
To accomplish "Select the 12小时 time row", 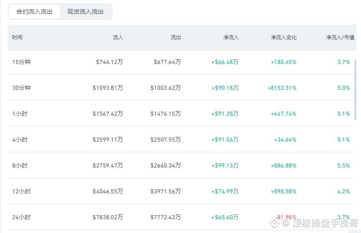I will (x=181, y=191).
